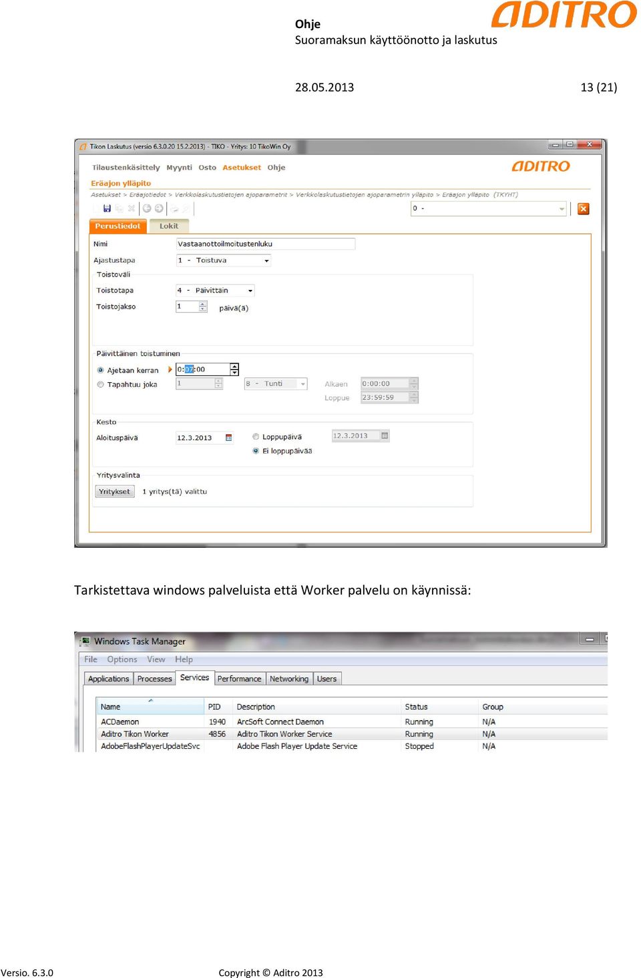Sort services by the PID column header
This screenshot has height=978, width=641.
click(218, 707)
